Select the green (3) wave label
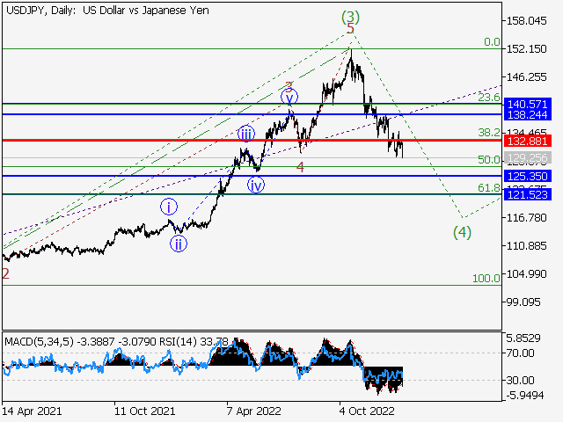The height and width of the screenshot is (422, 563). click(x=350, y=17)
